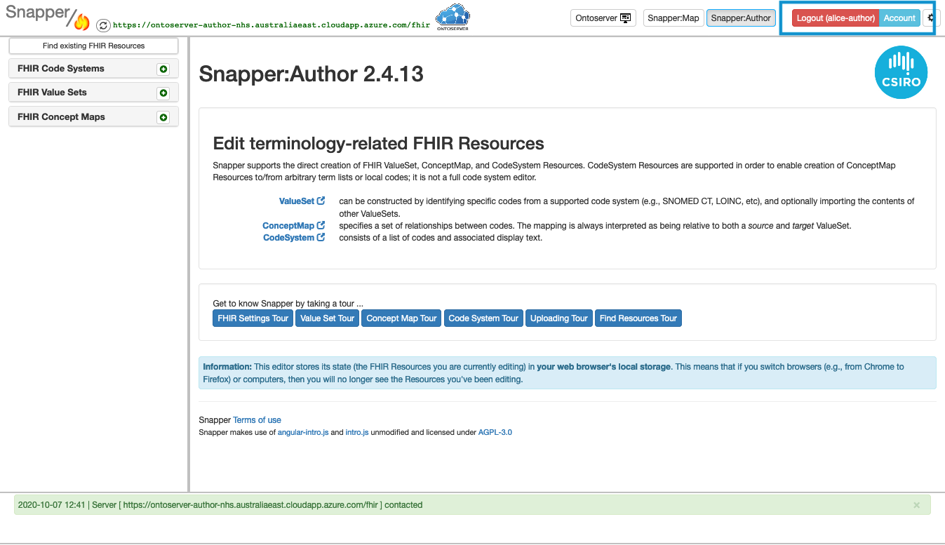945x545 pixels.
Task: Open the Terms of use link
Action: point(257,419)
